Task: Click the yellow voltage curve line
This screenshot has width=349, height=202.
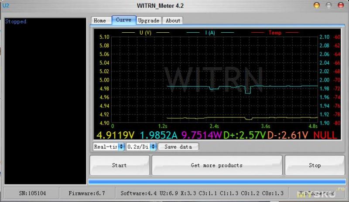Action: (242, 118)
